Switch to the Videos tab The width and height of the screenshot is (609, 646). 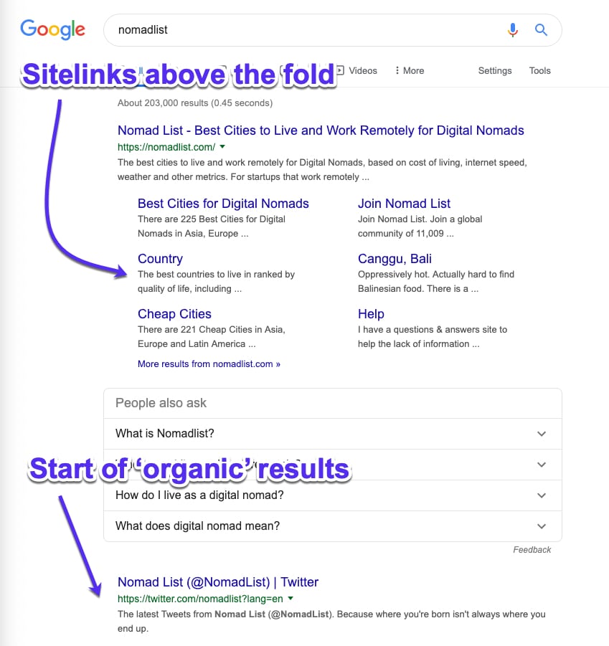coord(362,70)
